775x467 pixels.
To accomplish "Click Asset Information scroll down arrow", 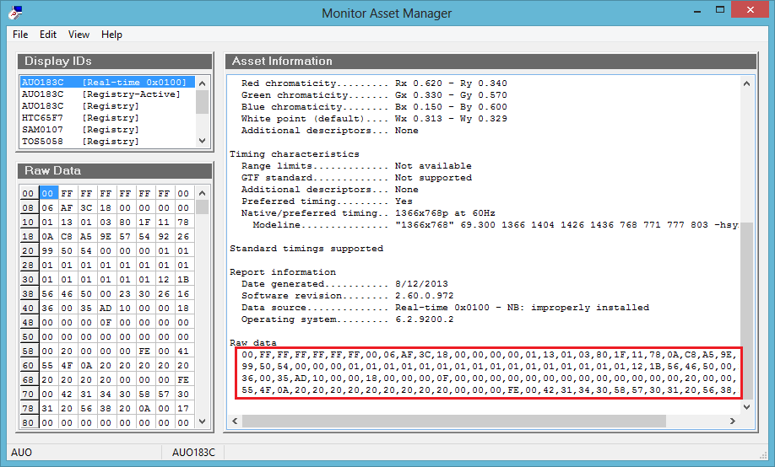I will point(747,407).
